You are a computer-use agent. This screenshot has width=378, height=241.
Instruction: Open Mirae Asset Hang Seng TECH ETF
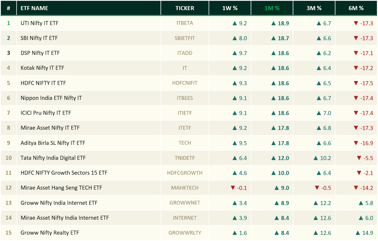click(x=61, y=188)
